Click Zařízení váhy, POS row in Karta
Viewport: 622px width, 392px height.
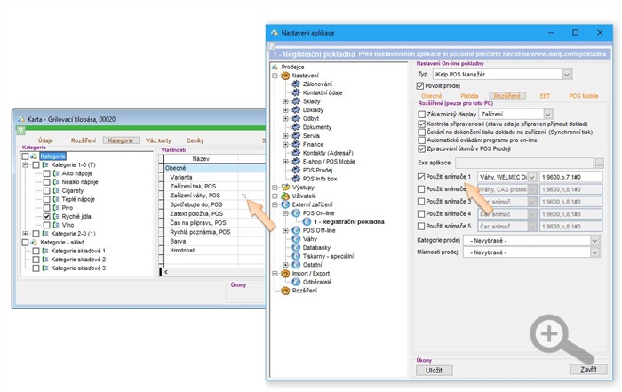pyautogui.click(x=214, y=196)
